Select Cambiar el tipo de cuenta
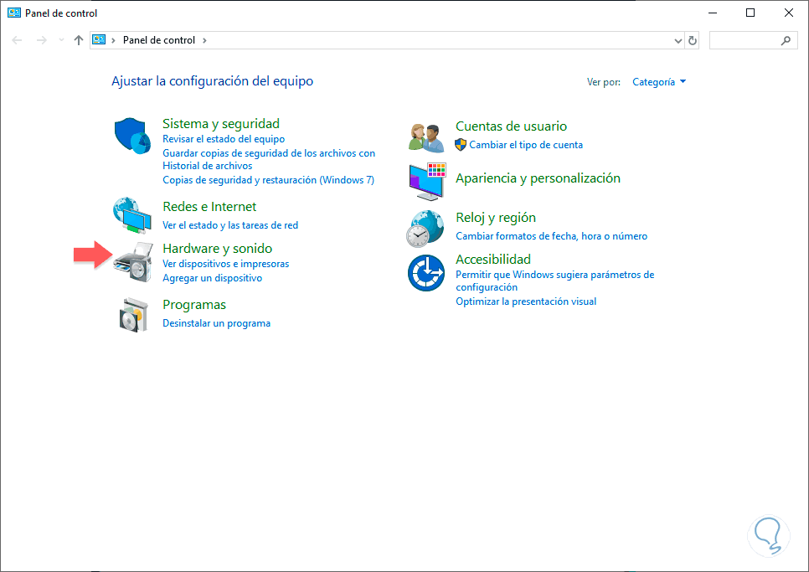This screenshot has width=809, height=572. pyautogui.click(x=526, y=145)
